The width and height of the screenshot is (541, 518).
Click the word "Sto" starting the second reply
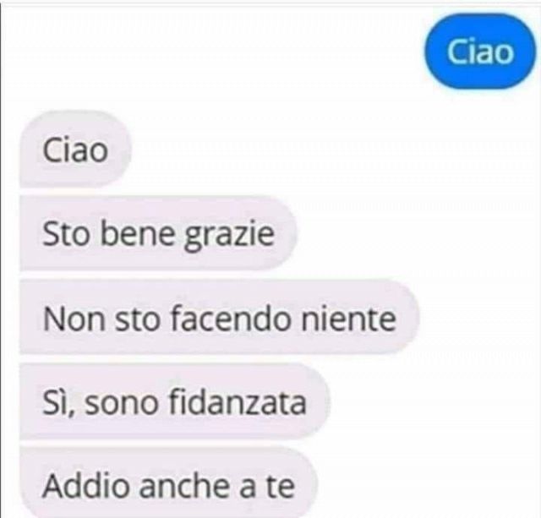point(66,235)
